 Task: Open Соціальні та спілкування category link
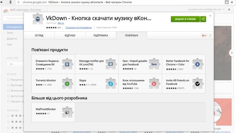(x=79, y=27)
